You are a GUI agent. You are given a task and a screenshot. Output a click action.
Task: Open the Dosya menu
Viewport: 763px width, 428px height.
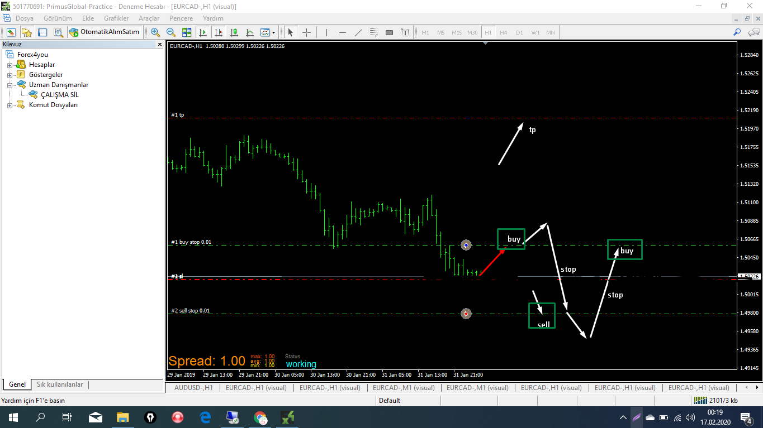click(x=25, y=18)
